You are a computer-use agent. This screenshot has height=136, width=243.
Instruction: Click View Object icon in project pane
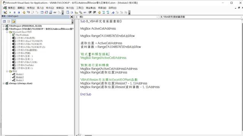pos(9,22)
